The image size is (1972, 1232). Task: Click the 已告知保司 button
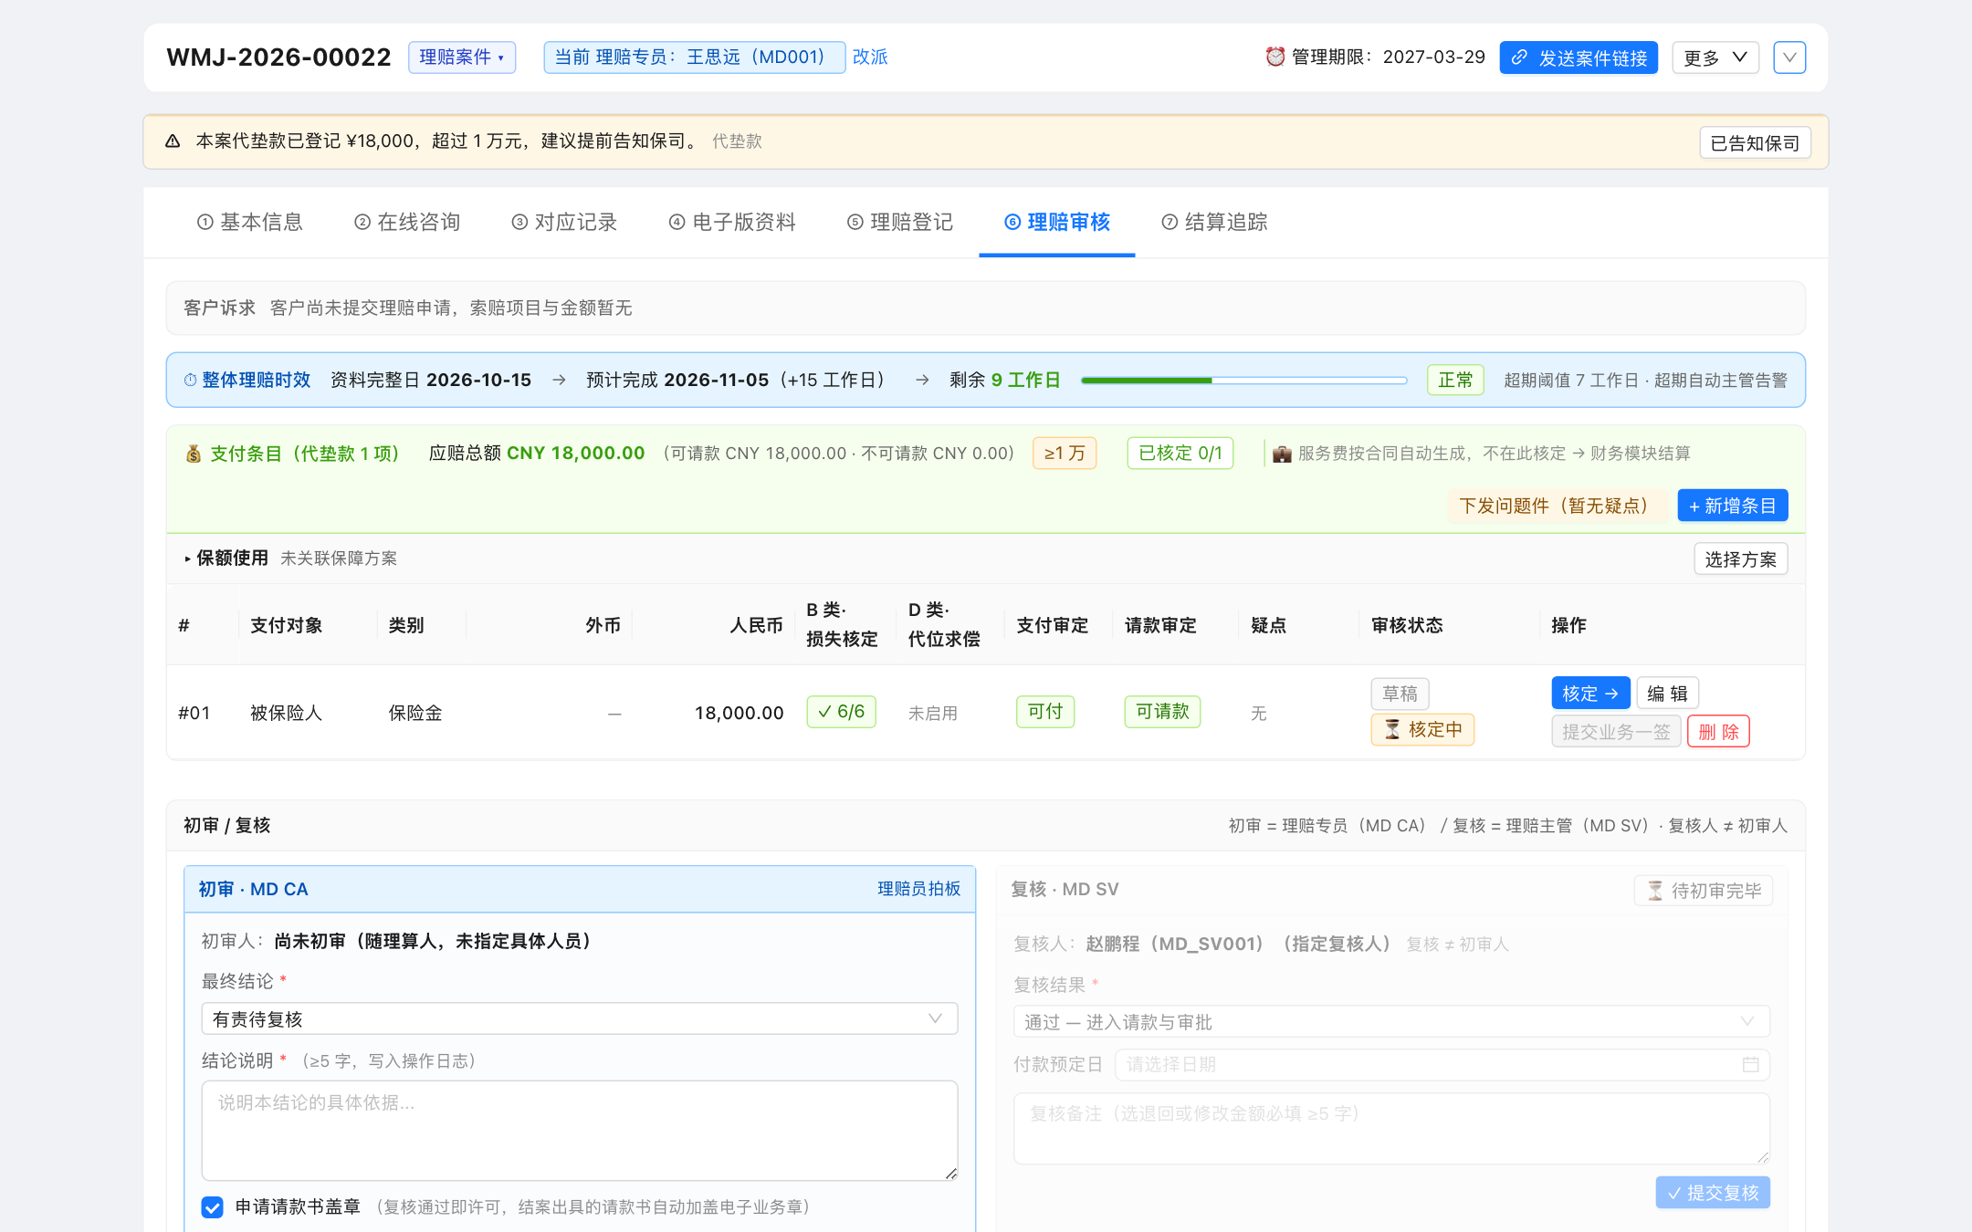pos(1755,142)
